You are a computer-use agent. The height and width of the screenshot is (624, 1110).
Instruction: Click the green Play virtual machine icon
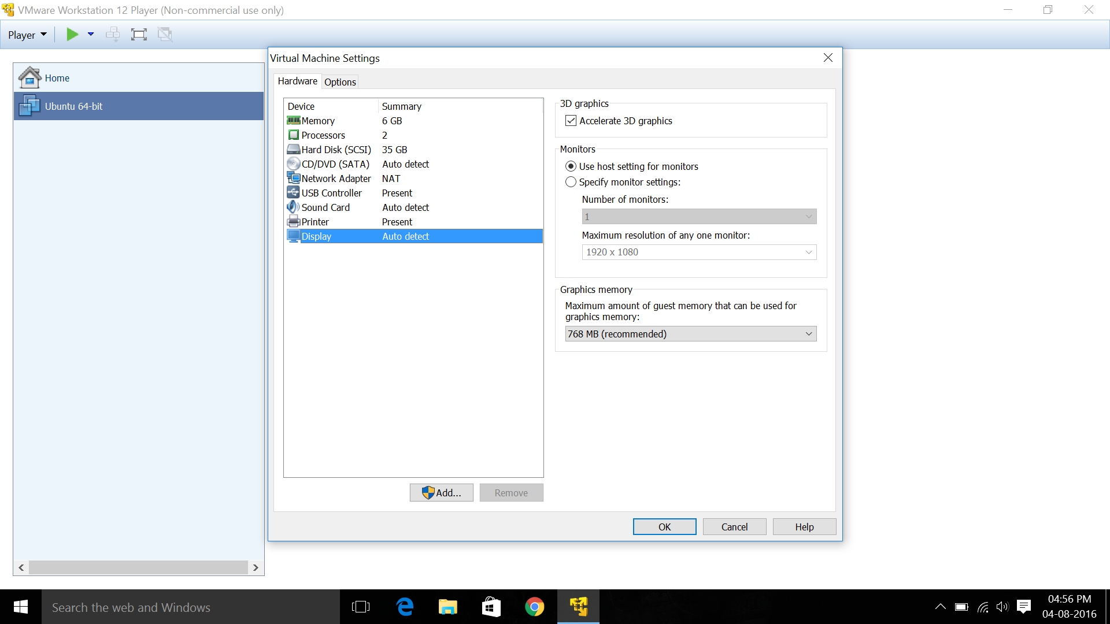click(72, 35)
